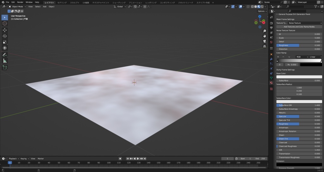Screen dimensions: 324x172
Task: Open the Object Mode dropdown
Action: pos(17,7)
